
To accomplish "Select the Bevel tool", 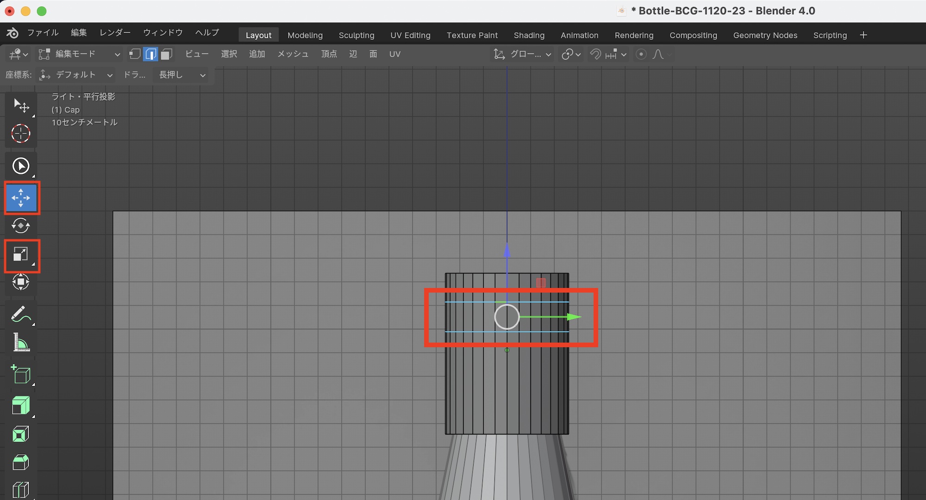I will pyautogui.click(x=21, y=462).
